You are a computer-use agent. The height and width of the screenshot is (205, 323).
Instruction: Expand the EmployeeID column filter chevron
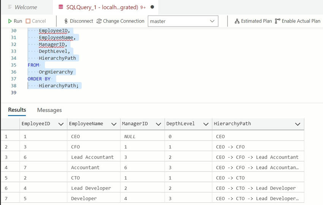click(60, 124)
